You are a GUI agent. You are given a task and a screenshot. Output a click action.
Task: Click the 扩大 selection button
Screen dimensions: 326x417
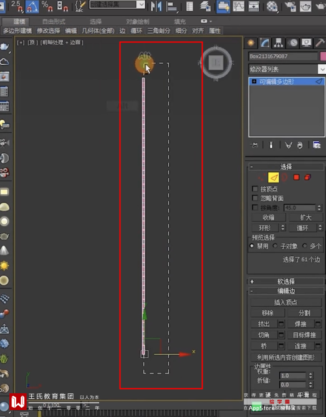pyautogui.click(x=306, y=218)
